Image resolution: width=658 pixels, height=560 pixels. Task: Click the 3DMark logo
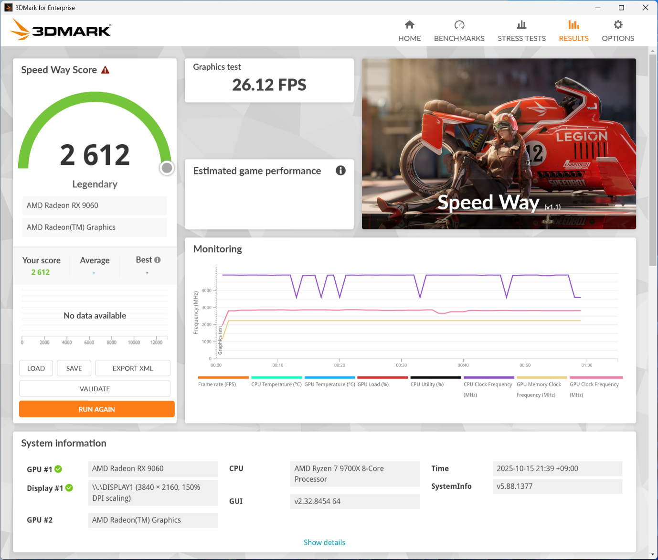click(x=61, y=30)
